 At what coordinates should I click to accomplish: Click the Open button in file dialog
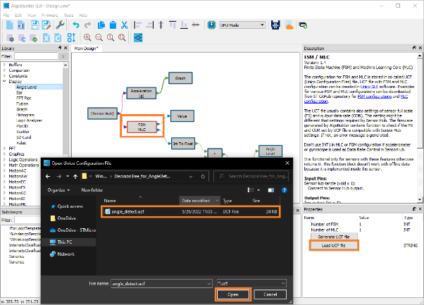pos(232,295)
